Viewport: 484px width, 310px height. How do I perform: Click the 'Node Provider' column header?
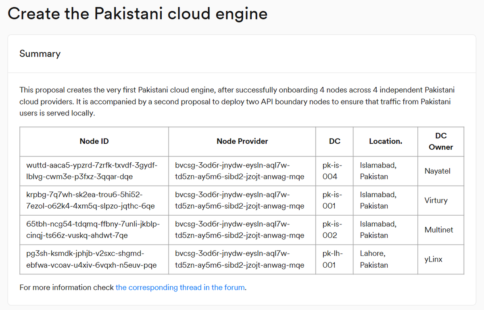(x=242, y=141)
